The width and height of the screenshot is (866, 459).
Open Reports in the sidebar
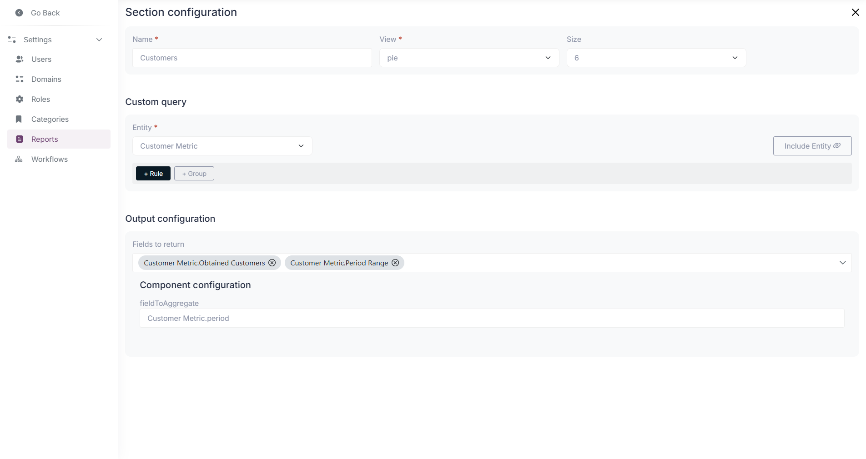point(45,139)
